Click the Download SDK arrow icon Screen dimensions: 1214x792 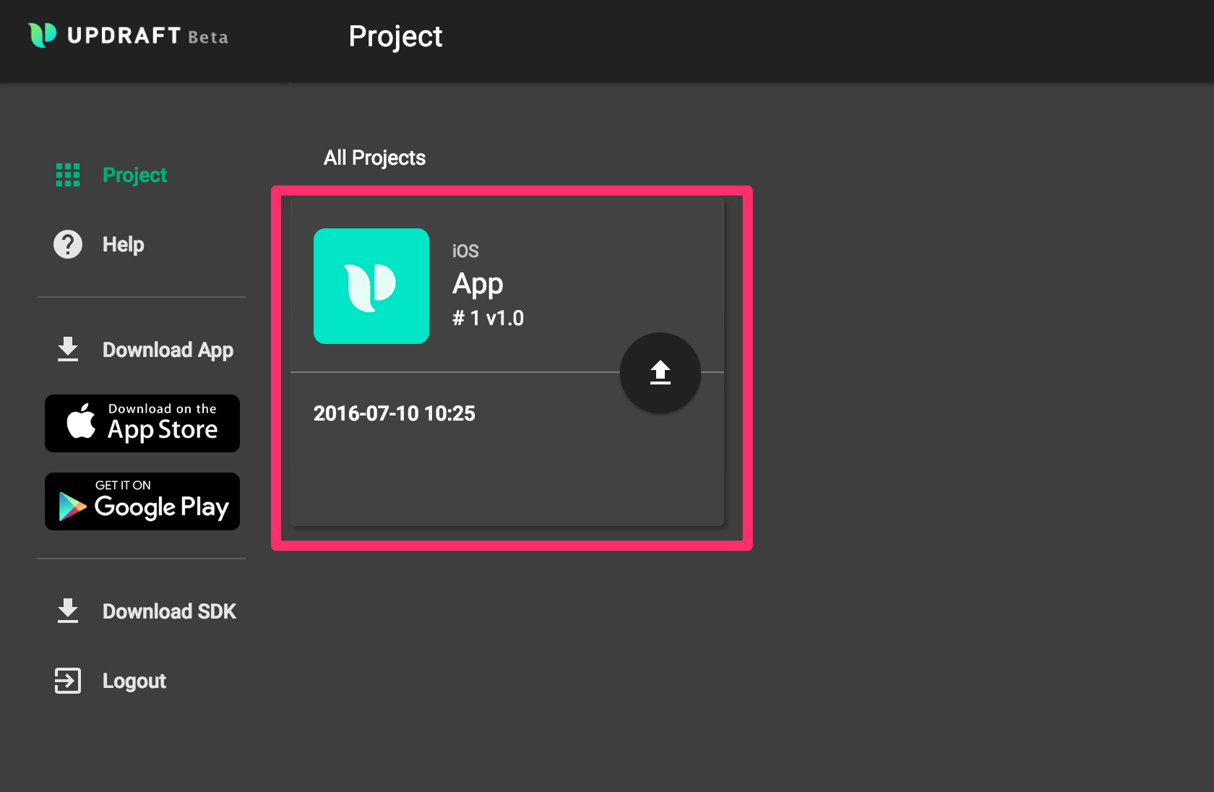coord(67,611)
